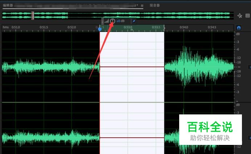
Task: Click the dB label of lower channel scale
Action: pos(238,105)
